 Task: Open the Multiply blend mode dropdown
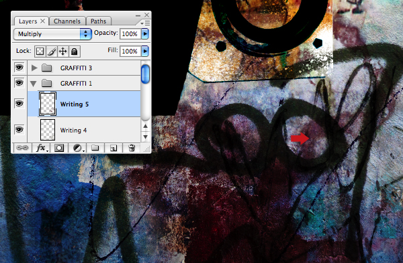click(52, 34)
